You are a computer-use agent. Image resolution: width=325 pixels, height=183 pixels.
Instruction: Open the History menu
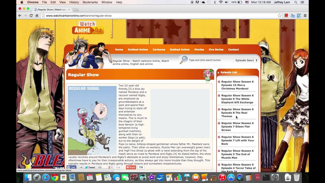(74, 2)
